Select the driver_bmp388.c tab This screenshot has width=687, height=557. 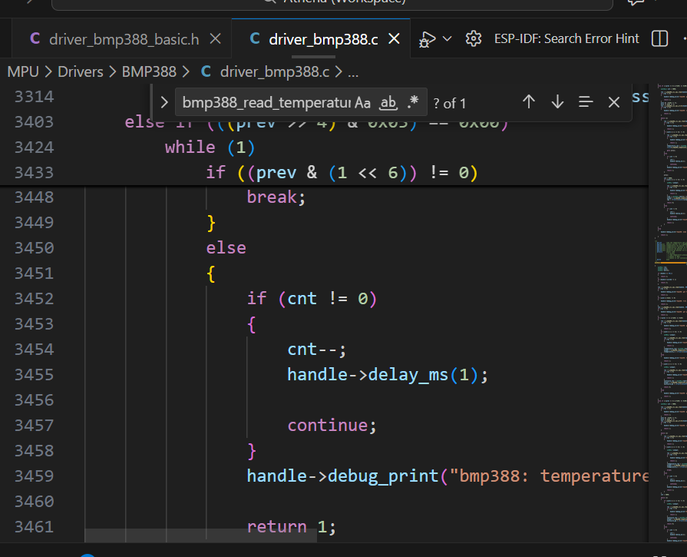322,39
